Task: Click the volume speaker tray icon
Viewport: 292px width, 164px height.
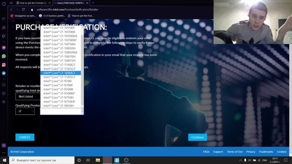Action: 250,160
